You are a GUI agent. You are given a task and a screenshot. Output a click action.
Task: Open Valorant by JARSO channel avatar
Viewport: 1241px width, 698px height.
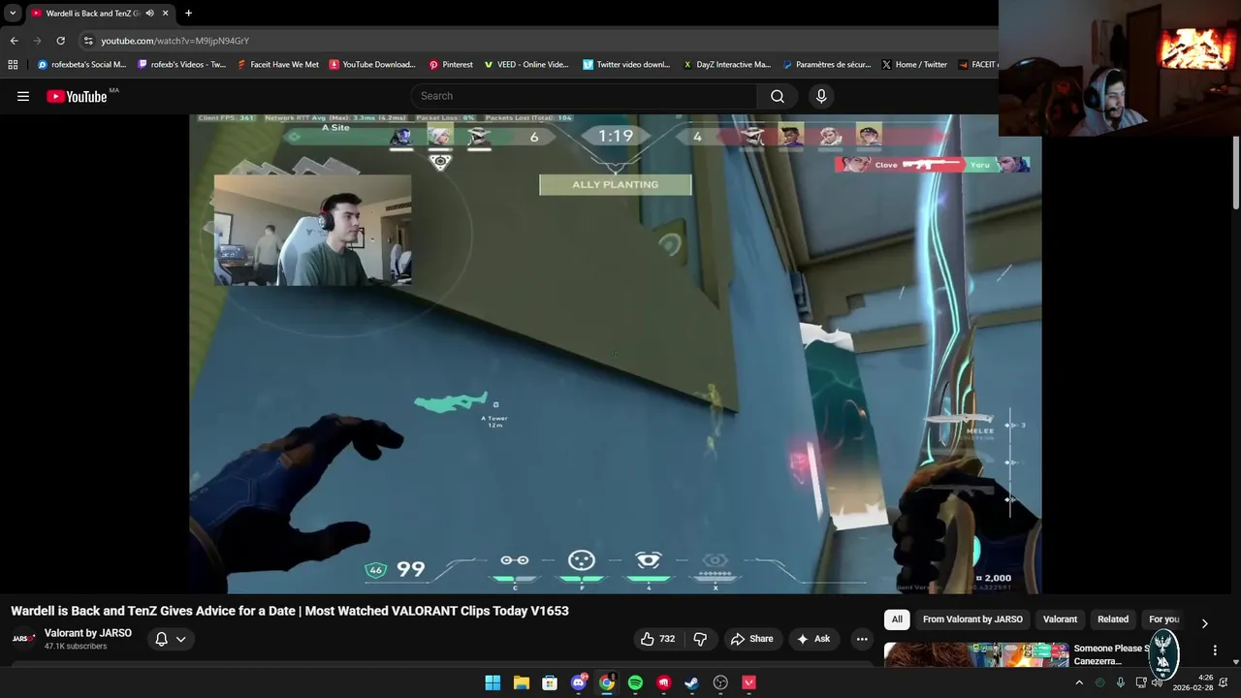[23, 639]
